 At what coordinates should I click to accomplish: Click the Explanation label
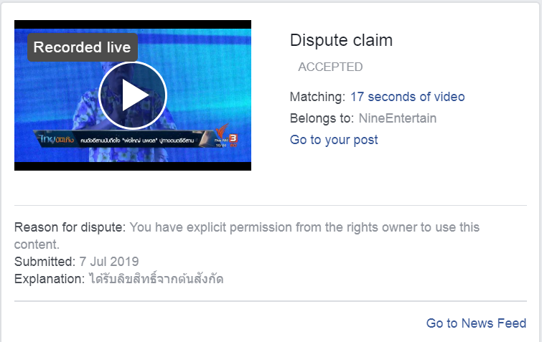(x=50, y=279)
